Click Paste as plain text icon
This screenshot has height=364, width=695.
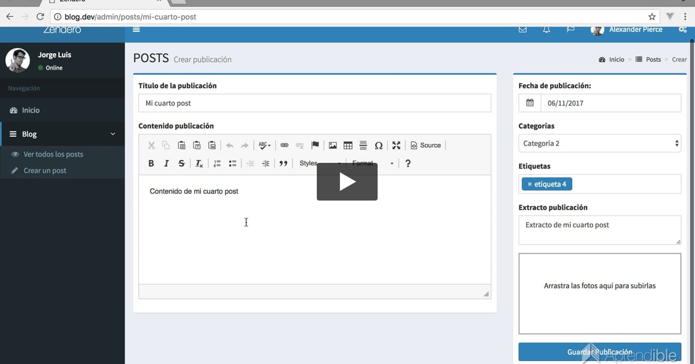[x=196, y=145]
